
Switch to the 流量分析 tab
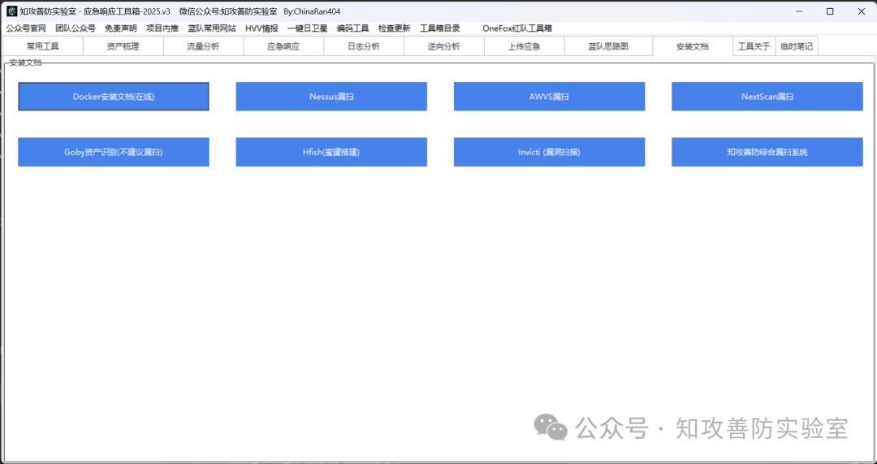click(x=204, y=46)
